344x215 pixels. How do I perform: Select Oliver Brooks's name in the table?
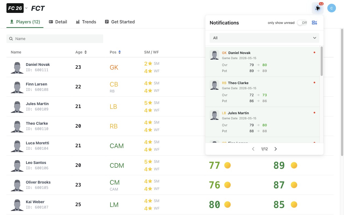pyautogui.click(x=38, y=182)
